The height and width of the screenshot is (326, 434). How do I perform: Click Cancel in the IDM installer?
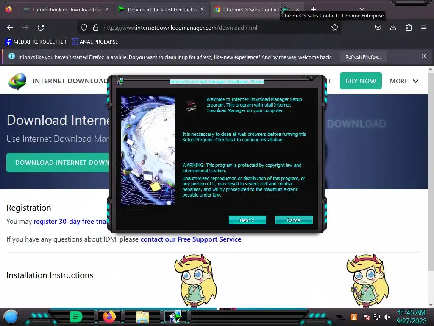(294, 220)
